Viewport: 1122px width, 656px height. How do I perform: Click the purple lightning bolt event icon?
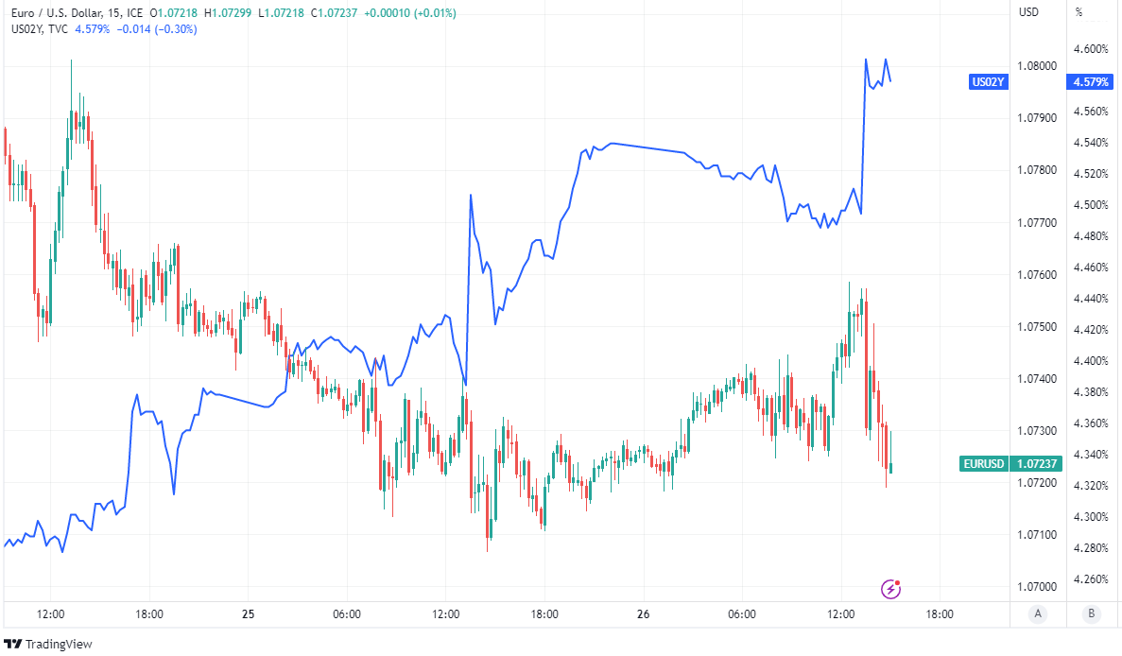(x=891, y=589)
